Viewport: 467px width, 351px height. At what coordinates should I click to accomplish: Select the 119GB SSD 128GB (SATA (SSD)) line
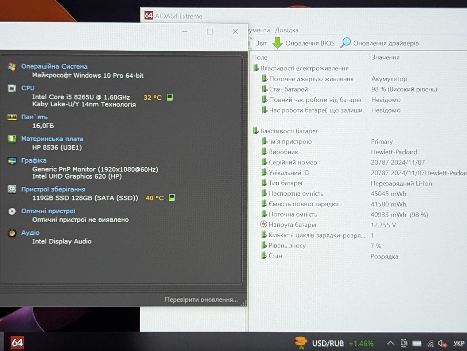coord(85,198)
